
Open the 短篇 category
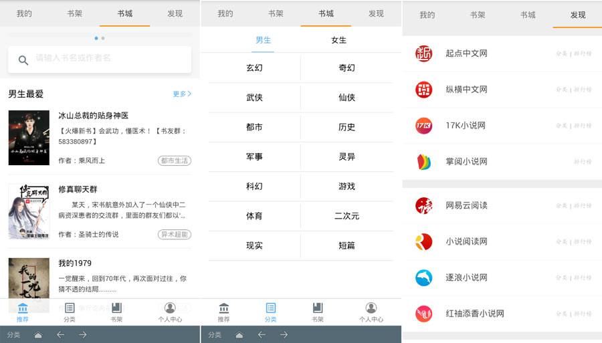[346, 245]
